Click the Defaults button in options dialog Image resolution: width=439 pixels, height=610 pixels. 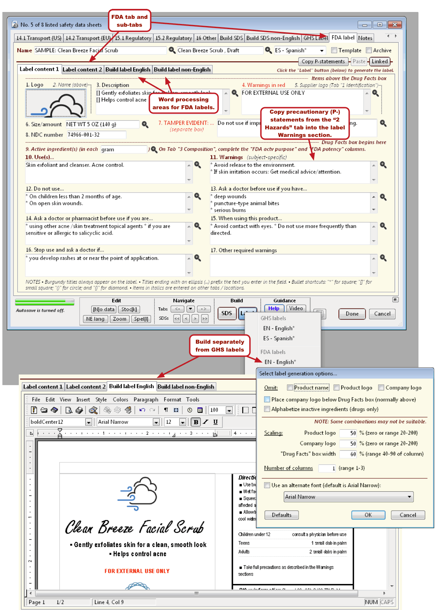click(x=282, y=515)
